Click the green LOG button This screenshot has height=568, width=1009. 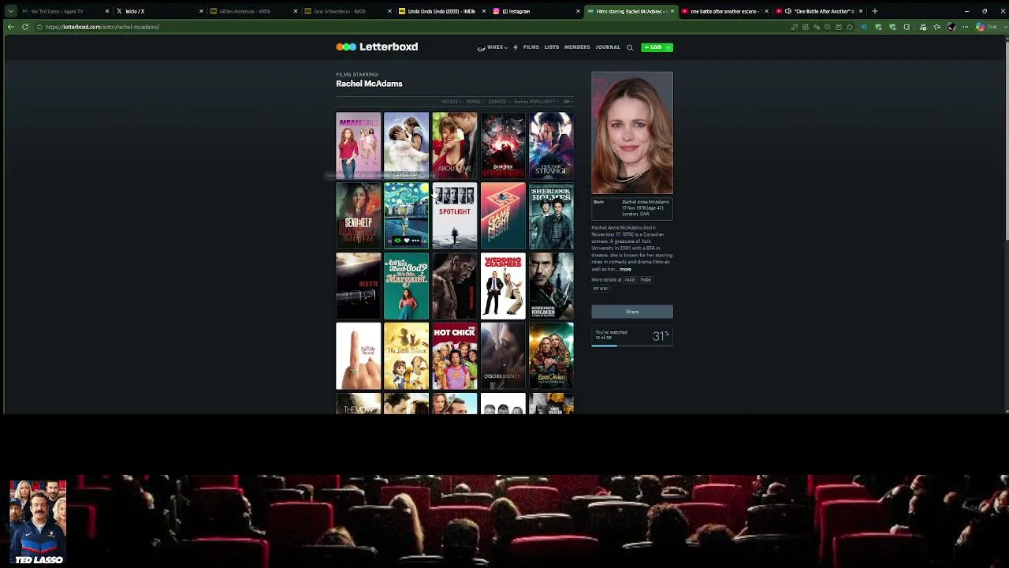point(653,47)
